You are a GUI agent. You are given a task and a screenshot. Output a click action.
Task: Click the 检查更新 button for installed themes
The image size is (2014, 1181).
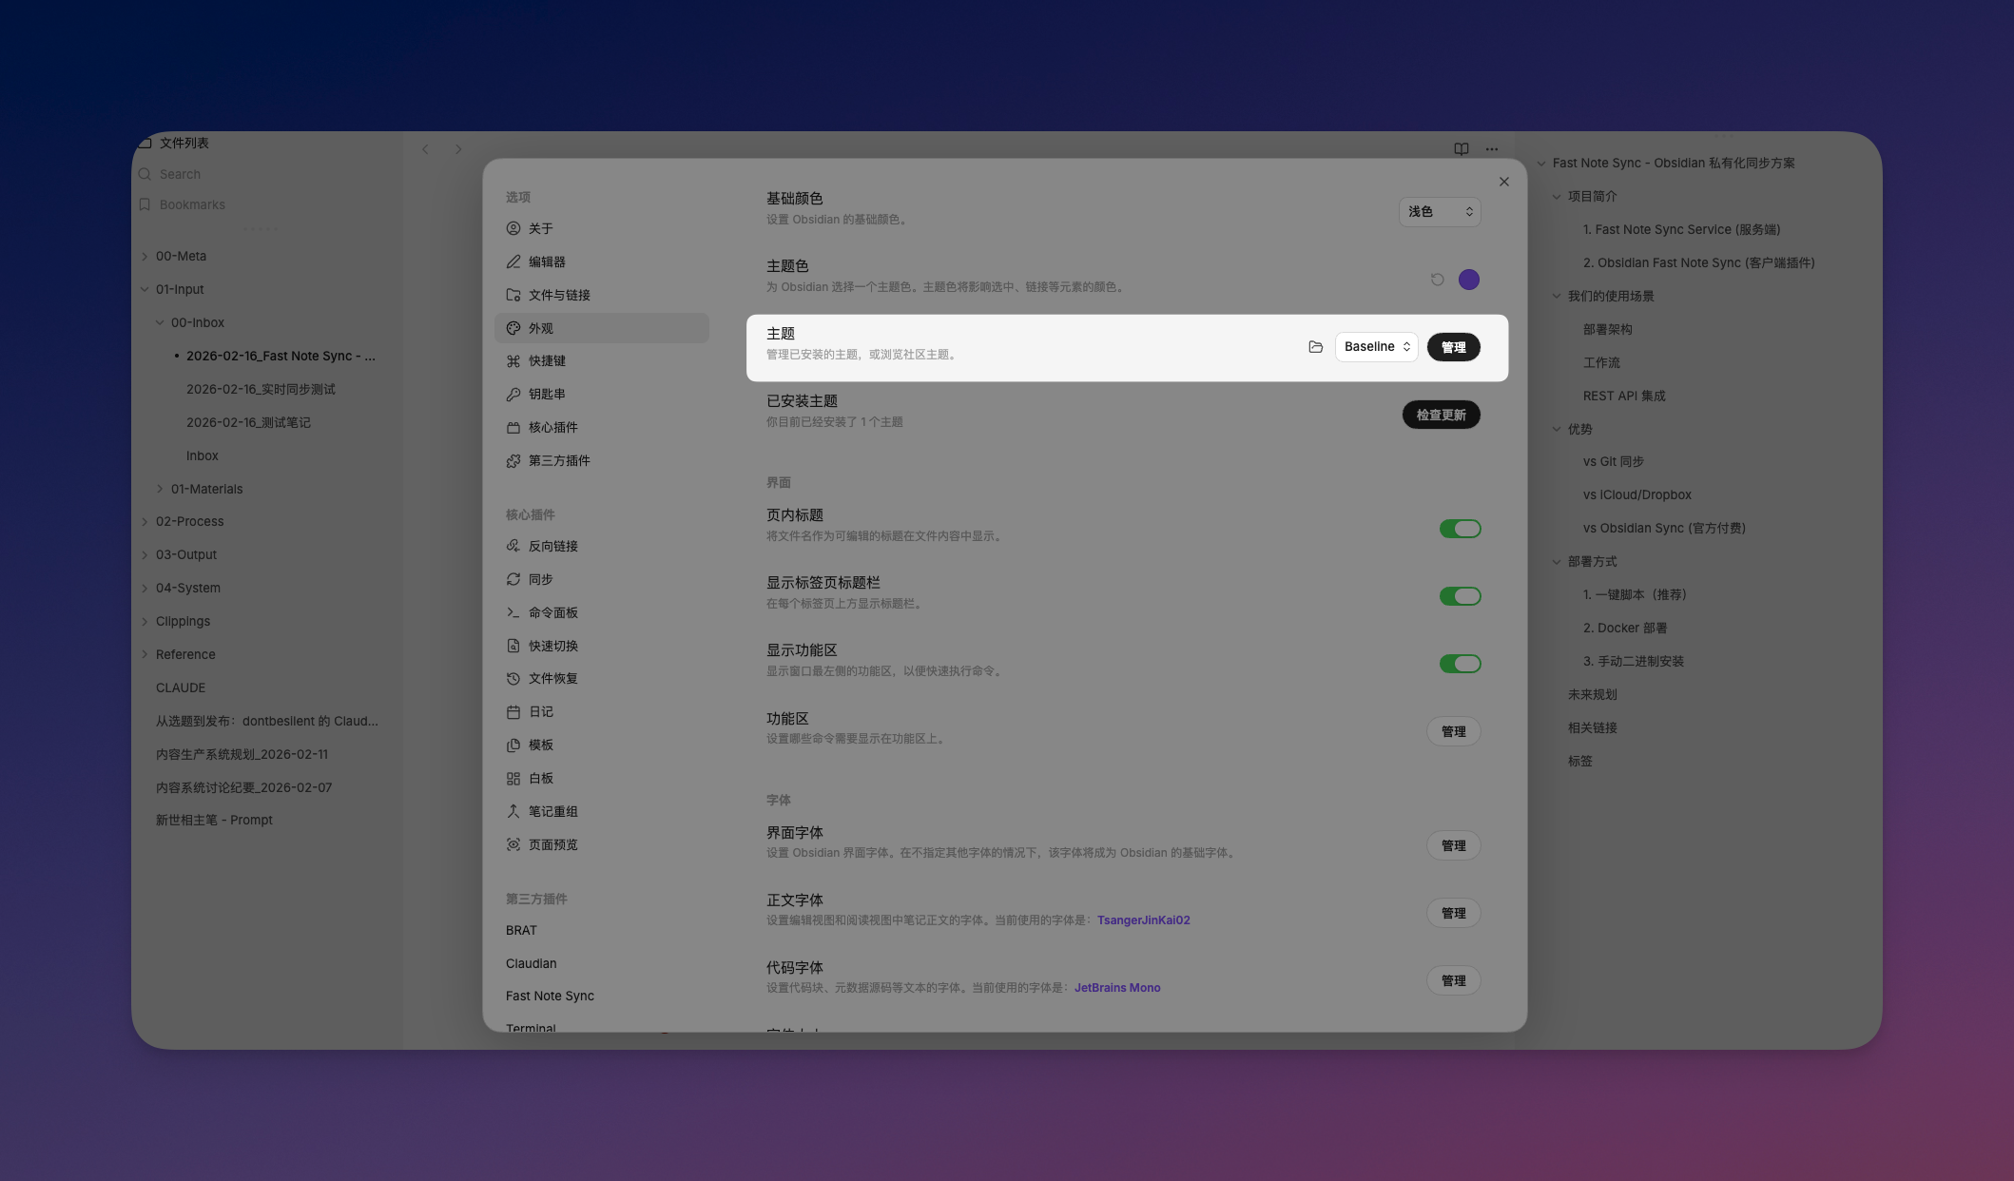click(1441, 415)
